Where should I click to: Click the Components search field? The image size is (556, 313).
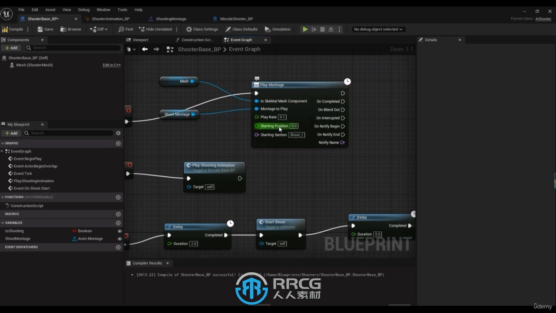pos(72,48)
